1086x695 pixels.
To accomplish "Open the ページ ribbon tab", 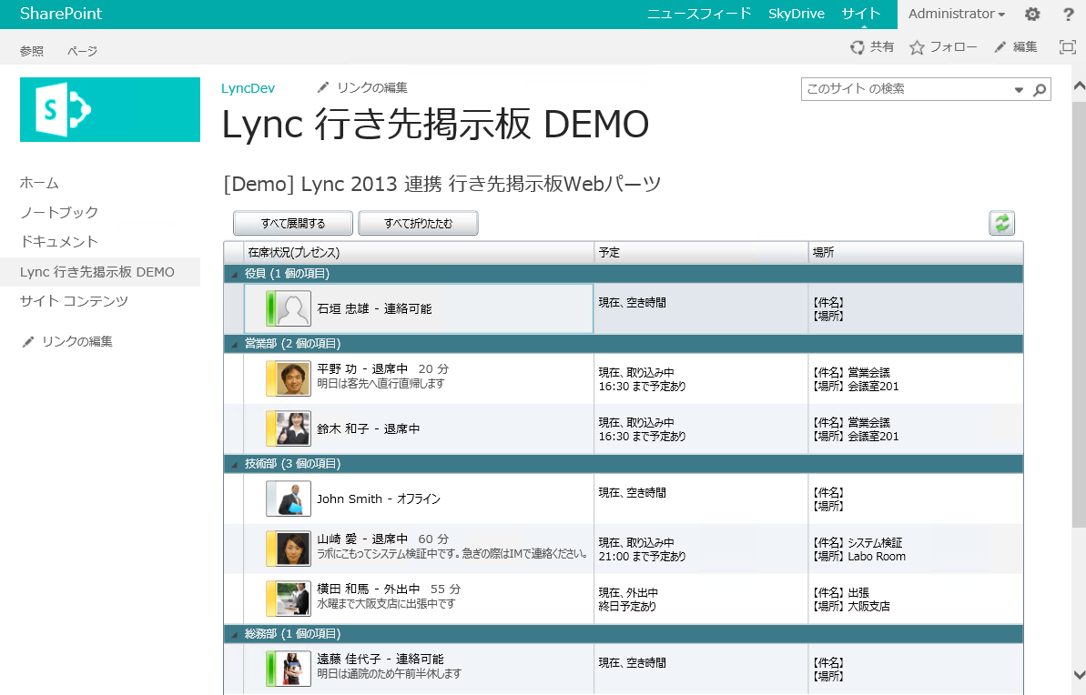I will point(82,51).
